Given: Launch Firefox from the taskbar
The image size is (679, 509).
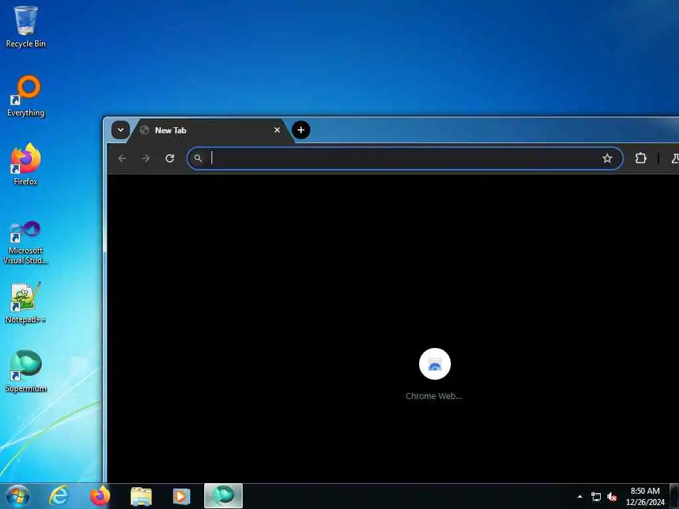Looking at the screenshot, I should pyautogui.click(x=100, y=496).
